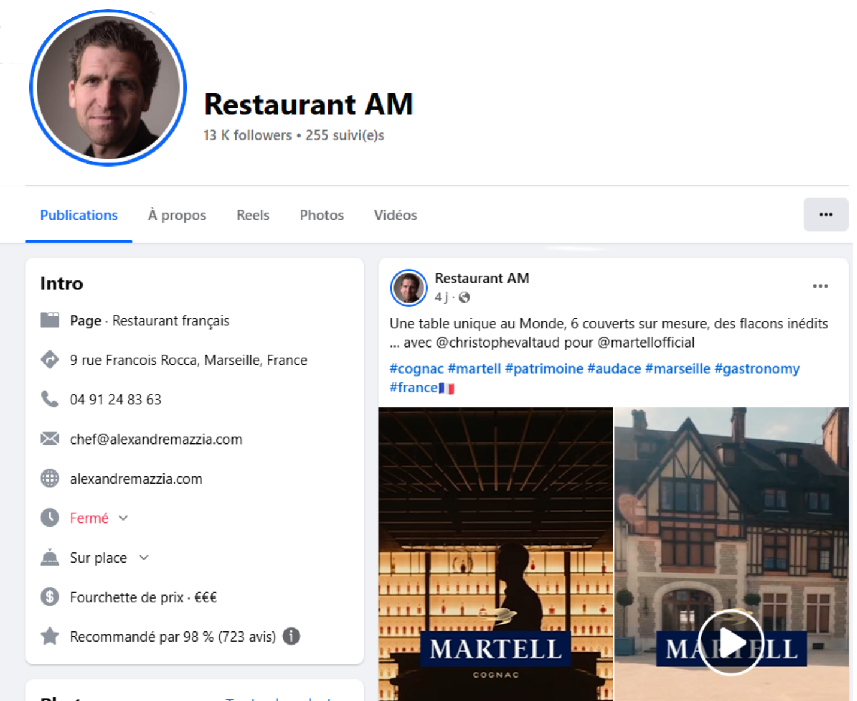Click the address pin icon for Marseille location
Image resolution: width=857 pixels, height=701 pixels.
50,360
